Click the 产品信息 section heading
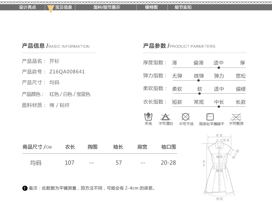 [x=33, y=46]
